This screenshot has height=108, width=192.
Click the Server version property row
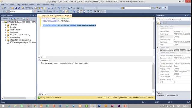(x=175, y=77)
